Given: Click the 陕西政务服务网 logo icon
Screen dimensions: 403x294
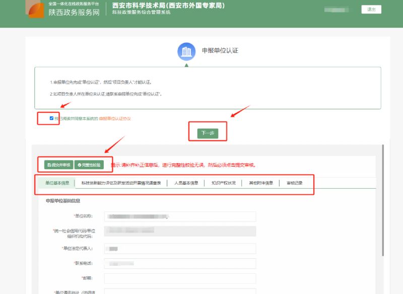Looking at the screenshot, I should click(37, 10).
